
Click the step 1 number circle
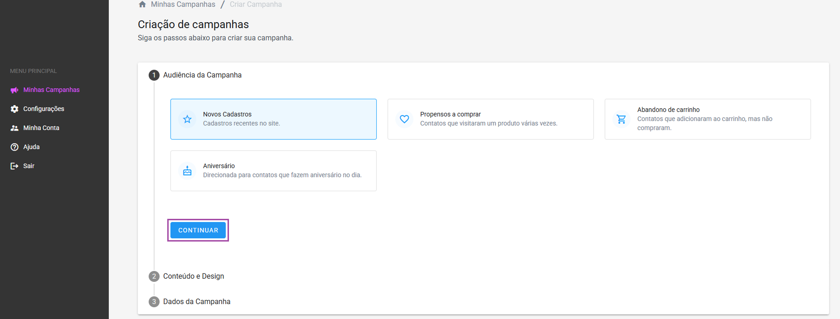pos(154,75)
